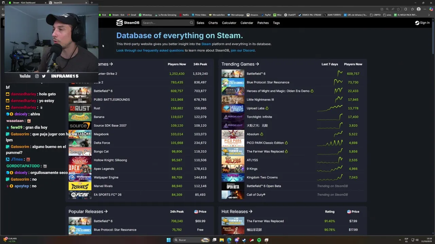435x244 pixels.
Task: Click the Sign in link
Action: tap(425, 23)
